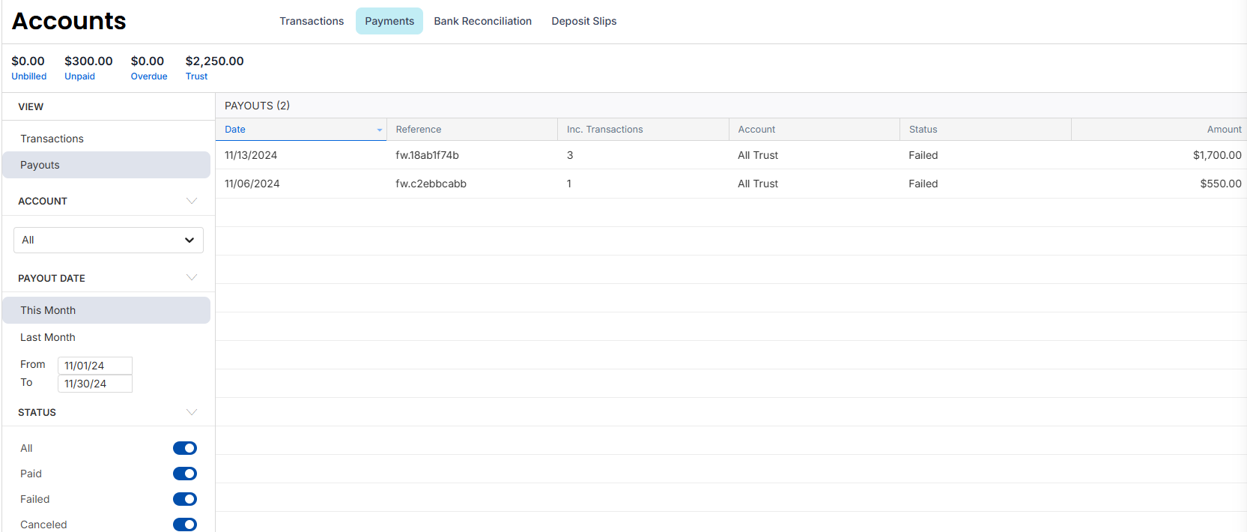Switch to Bank Reconciliation tab
The width and height of the screenshot is (1247, 532).
click(x=482, y=21)
